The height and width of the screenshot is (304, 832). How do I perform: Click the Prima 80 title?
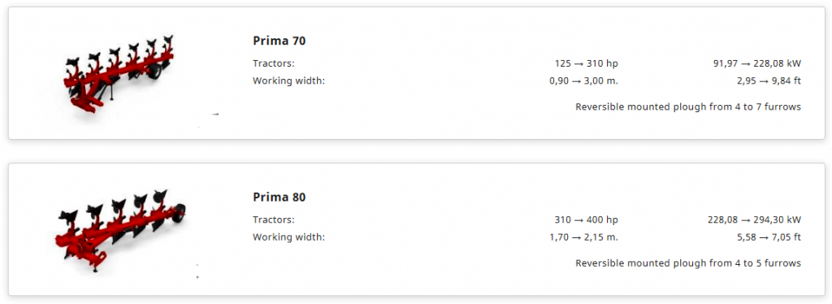click(x=279, y=197)
